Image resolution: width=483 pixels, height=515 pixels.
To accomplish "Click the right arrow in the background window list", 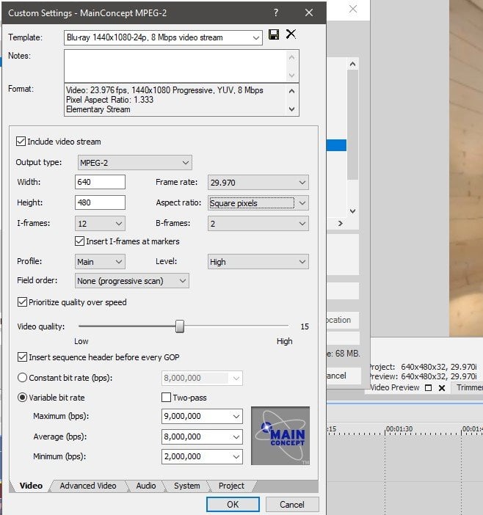I will point(341,223).
